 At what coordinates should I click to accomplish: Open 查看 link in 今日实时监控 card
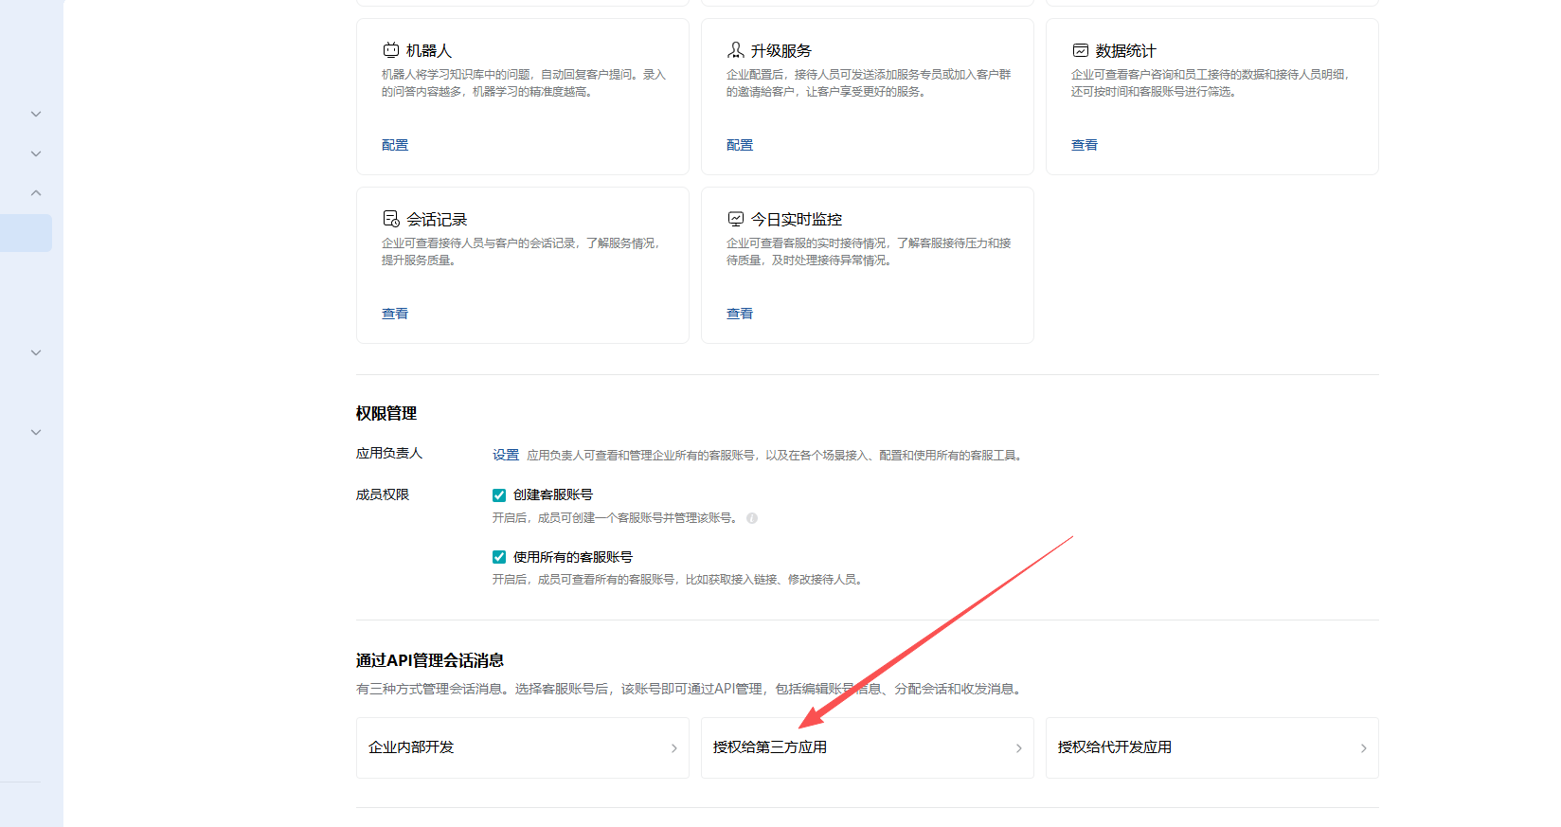740,314
